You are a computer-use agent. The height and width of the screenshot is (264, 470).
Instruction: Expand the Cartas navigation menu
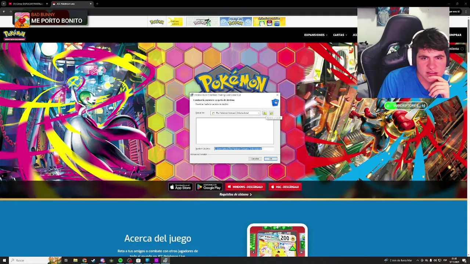pos(340,35)
